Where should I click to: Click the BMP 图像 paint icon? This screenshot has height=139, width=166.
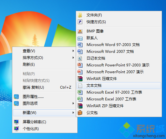(x=80, y=31)
